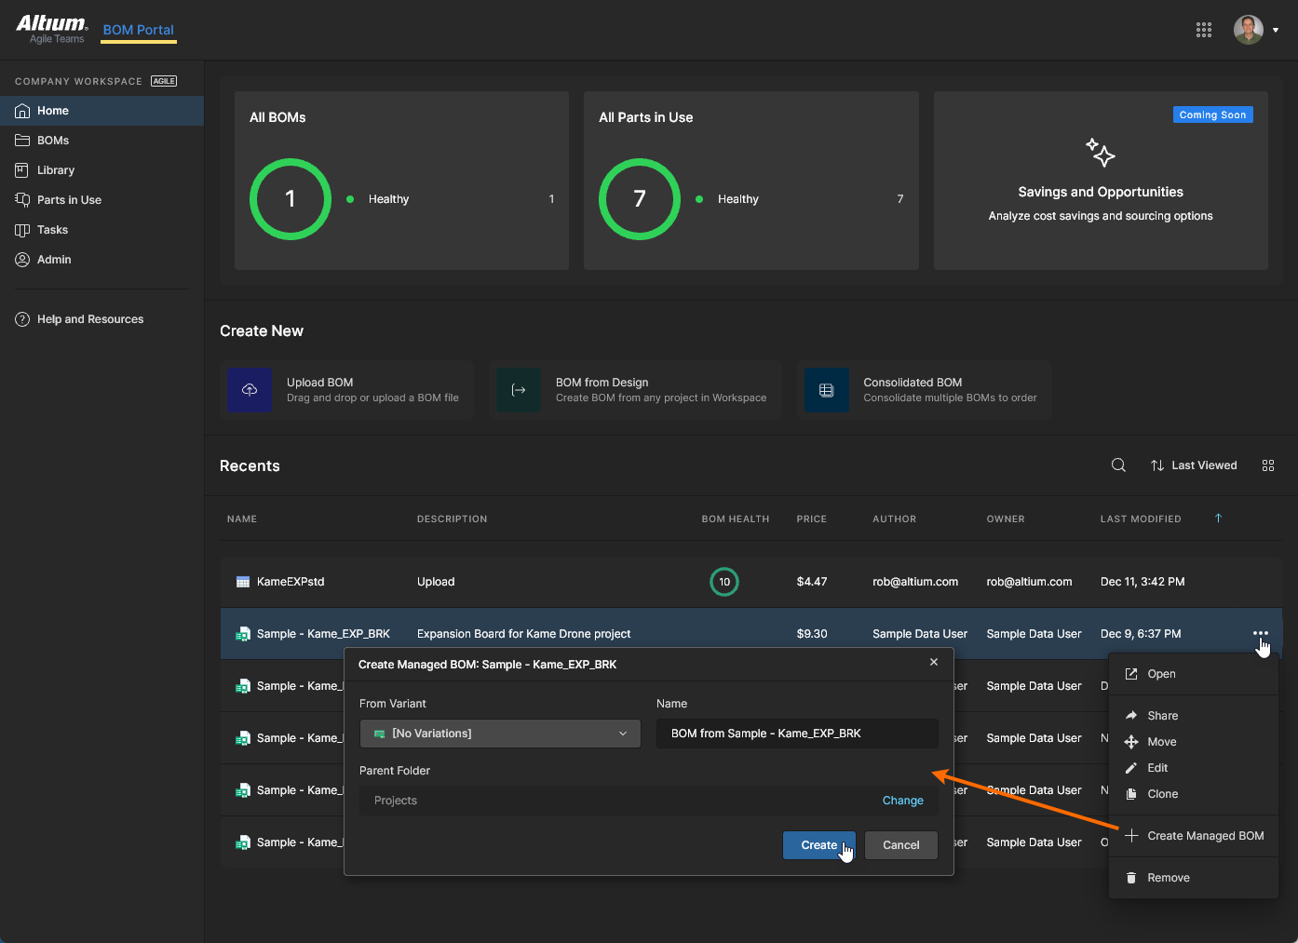Close the Create Managed BOM dialog
The width and height of the screenshot is (1298, 943).
tap(933, 662)
